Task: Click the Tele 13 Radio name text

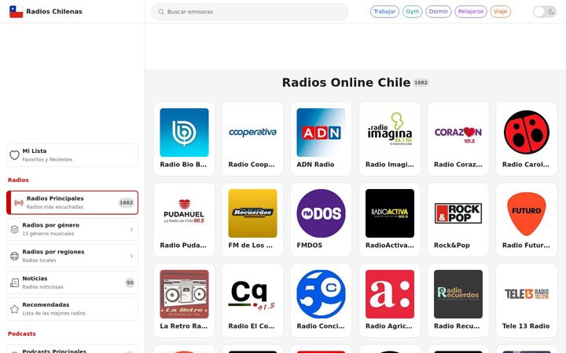Action: tap(526, 326)
